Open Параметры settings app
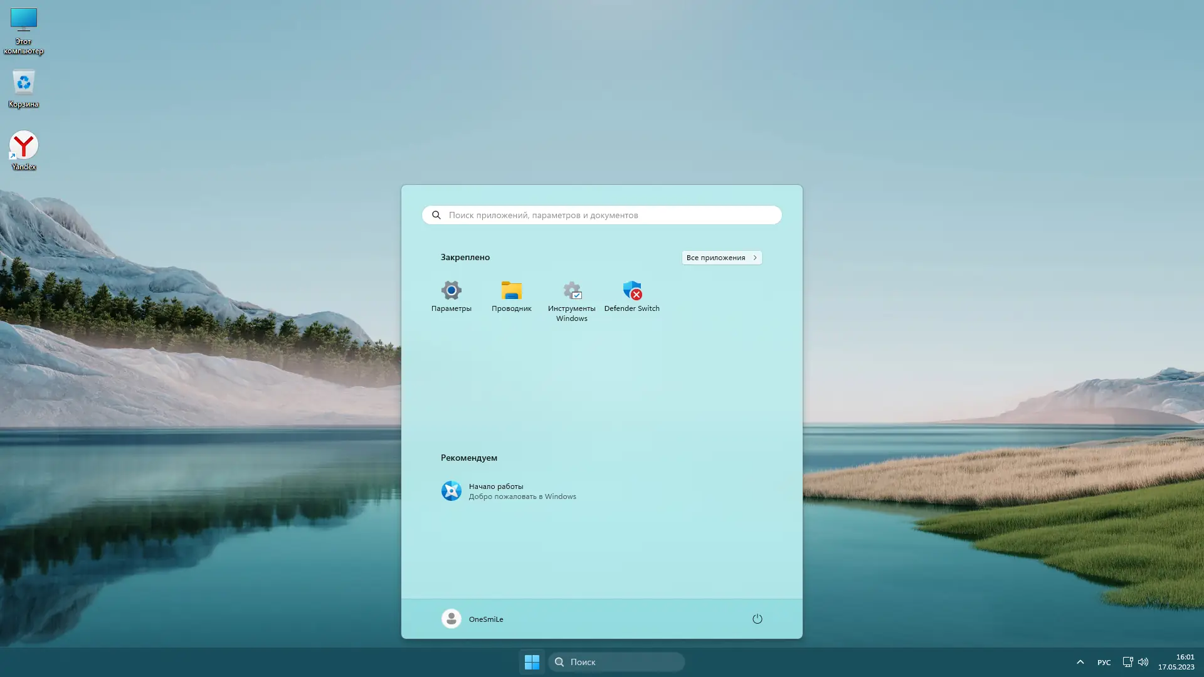 (x=451, y=296)
